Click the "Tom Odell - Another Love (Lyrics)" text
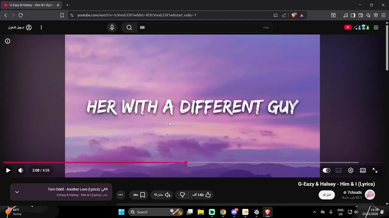The width and height of the screenshot is (389, 218). [x=74, y=189]
